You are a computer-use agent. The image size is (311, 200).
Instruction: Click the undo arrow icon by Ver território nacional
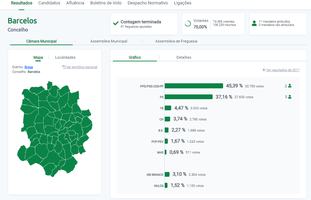click(x=64, y=67)
